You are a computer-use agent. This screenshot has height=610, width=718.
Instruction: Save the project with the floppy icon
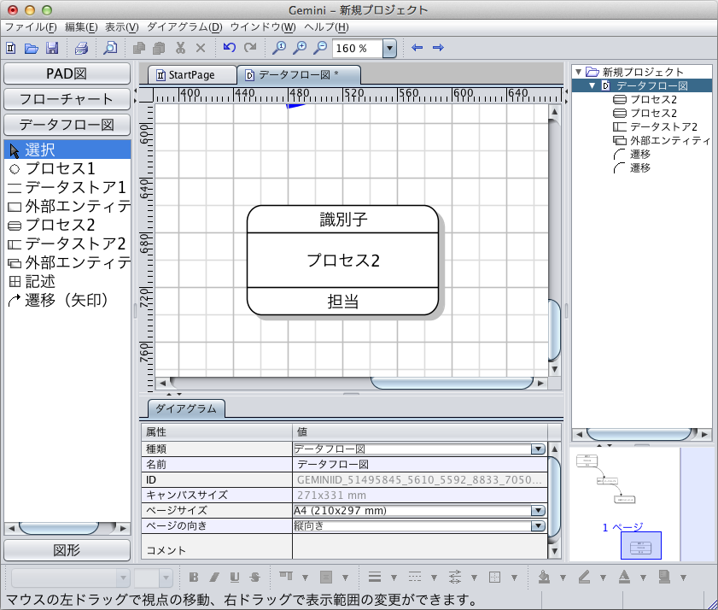[x=52, y=48]
